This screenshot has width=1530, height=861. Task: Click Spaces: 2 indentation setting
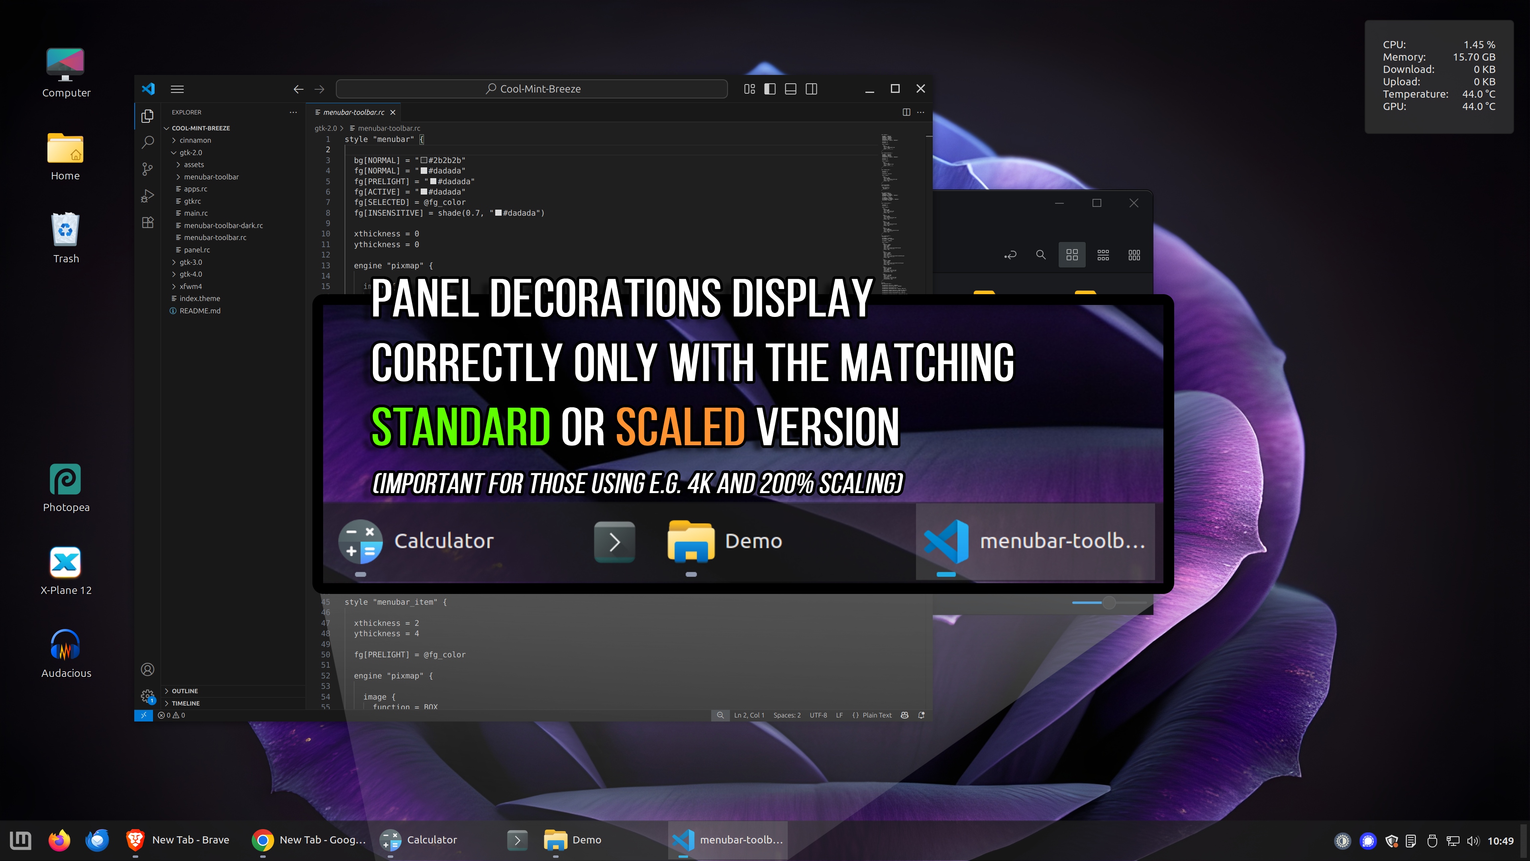[x=787, y=716]
